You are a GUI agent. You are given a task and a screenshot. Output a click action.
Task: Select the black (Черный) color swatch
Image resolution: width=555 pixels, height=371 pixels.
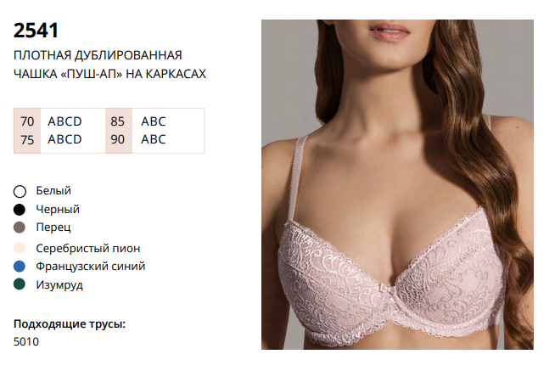pyautogui.click(x=20, y=210)
